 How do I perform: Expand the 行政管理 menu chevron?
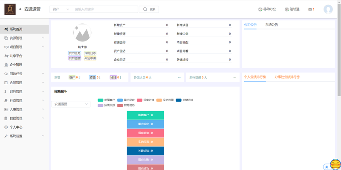click(x=43, y=100)
